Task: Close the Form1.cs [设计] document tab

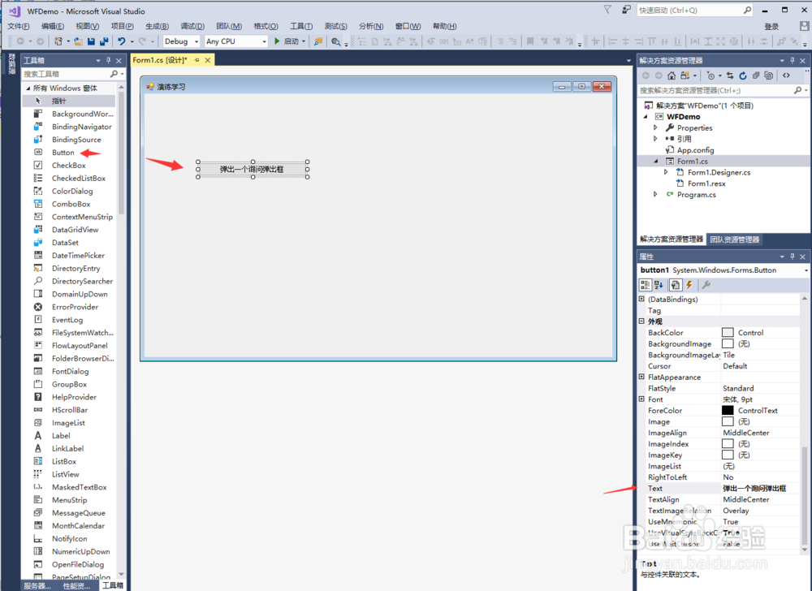Action: 208,61
